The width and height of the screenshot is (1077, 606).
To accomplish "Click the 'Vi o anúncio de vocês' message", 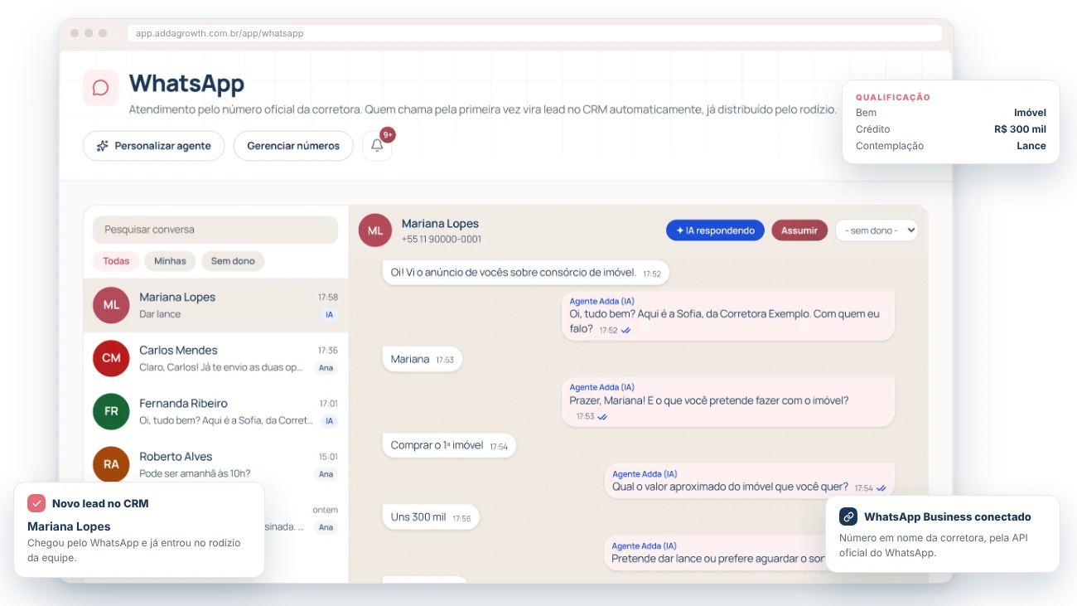I will click(525, 273).
